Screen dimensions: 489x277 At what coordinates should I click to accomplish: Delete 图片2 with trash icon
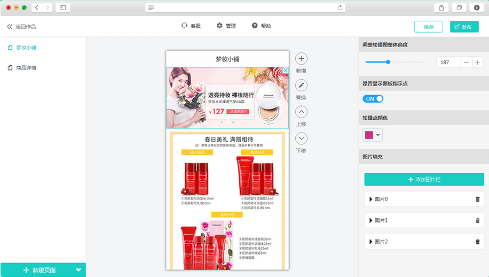click(x=477, y=242)
